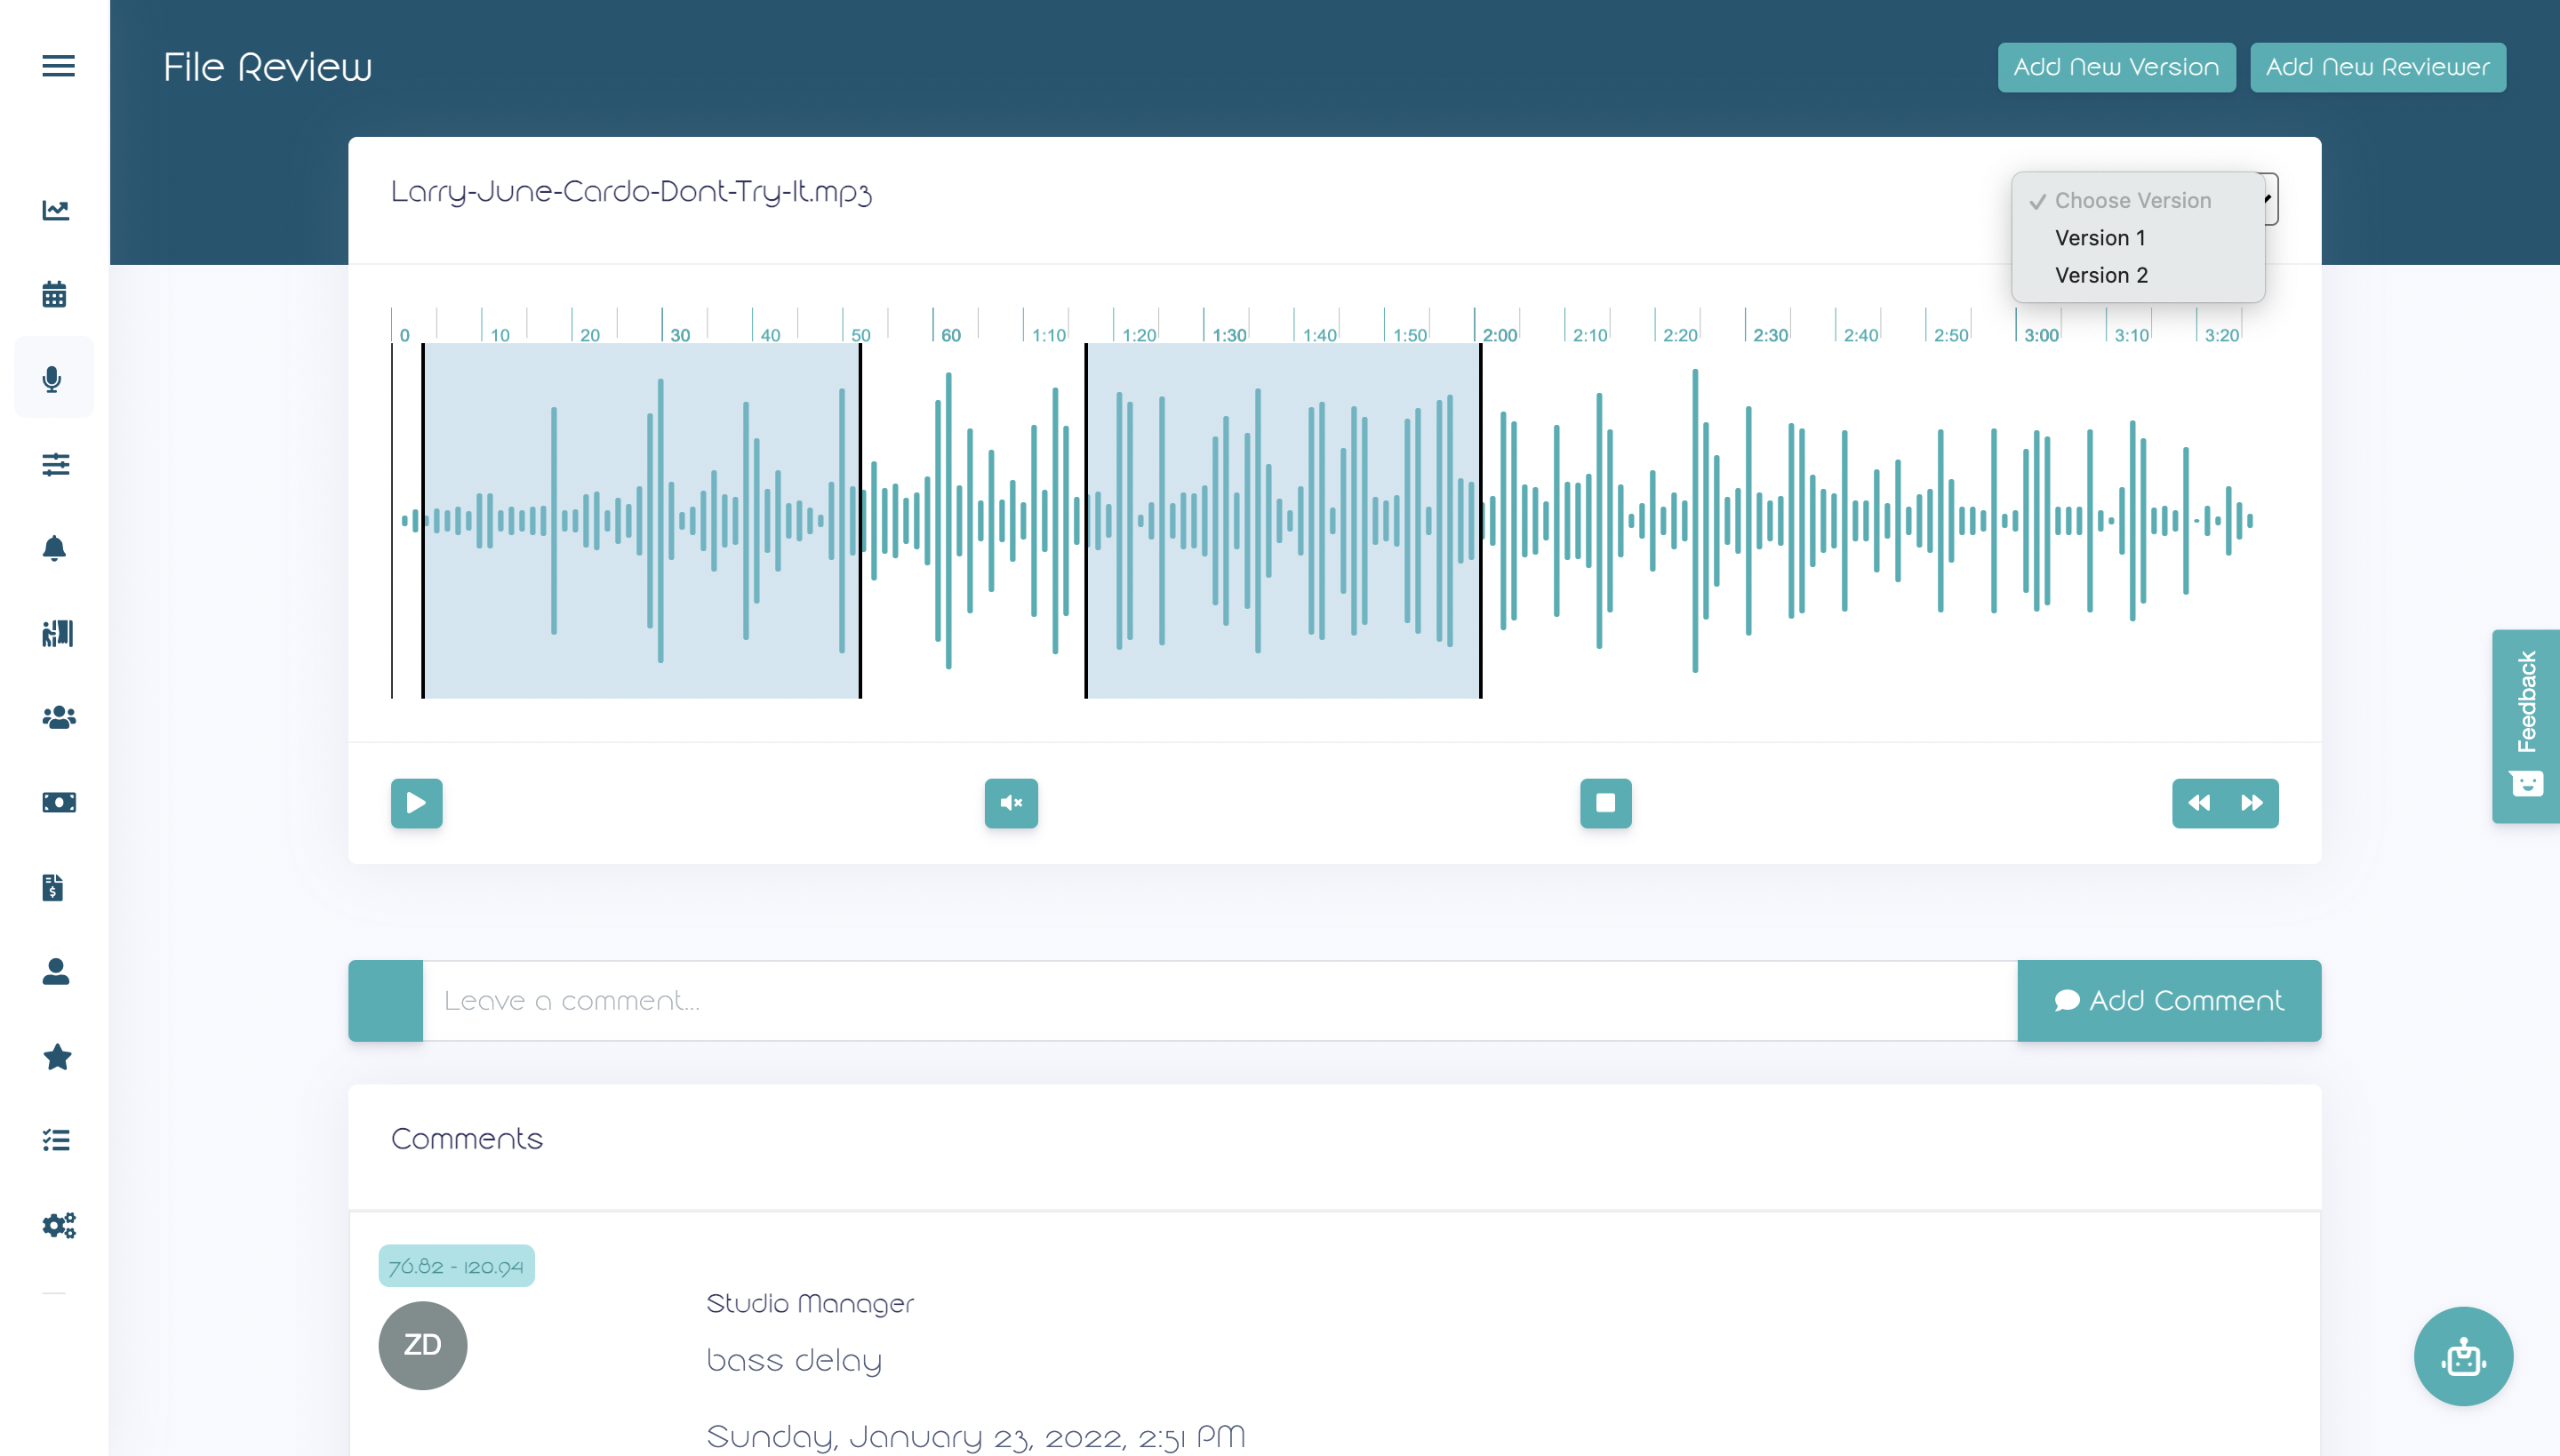Seek the waveform at the 2:30 mark
This screenshot has width=2560, height=1456.
1747,520
